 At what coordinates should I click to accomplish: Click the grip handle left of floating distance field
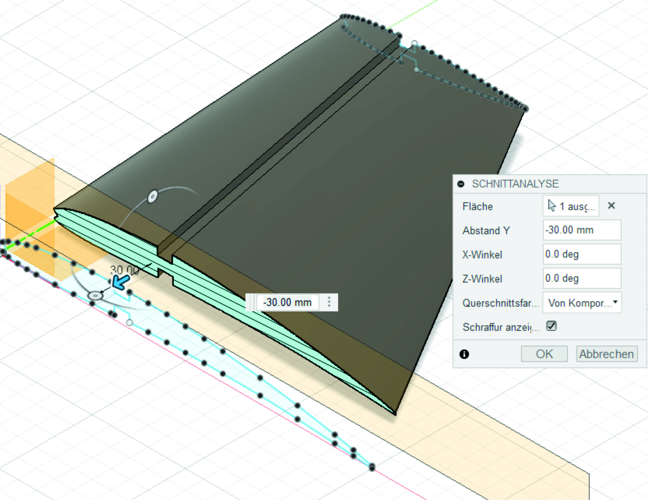(x=251, y=302)
